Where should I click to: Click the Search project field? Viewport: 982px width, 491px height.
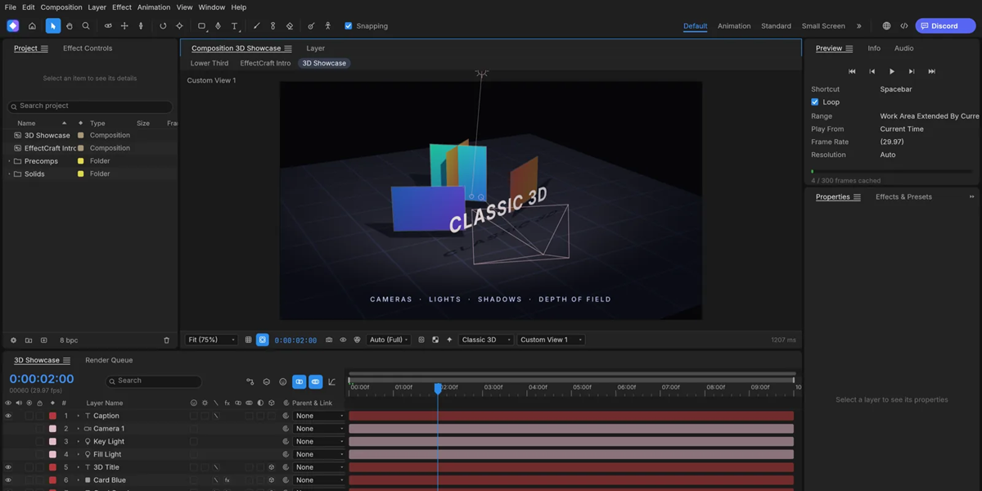pos(90,106)
